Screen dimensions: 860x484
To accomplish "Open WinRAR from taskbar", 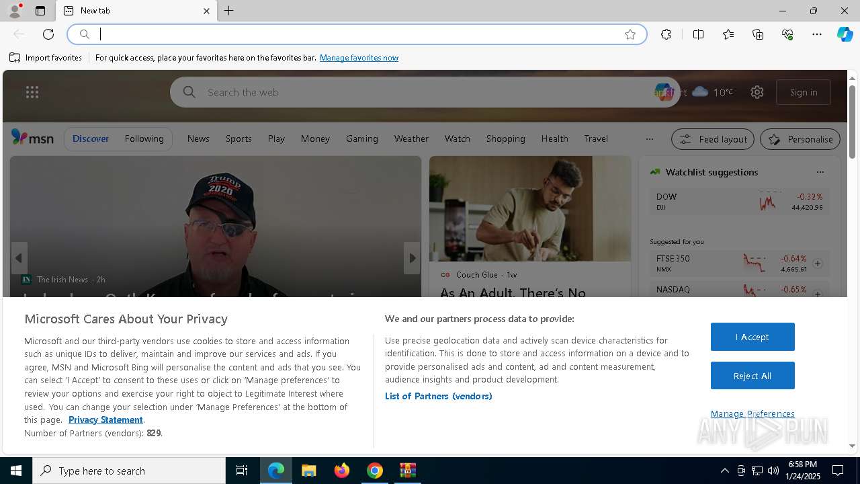I will pos(407,471).
